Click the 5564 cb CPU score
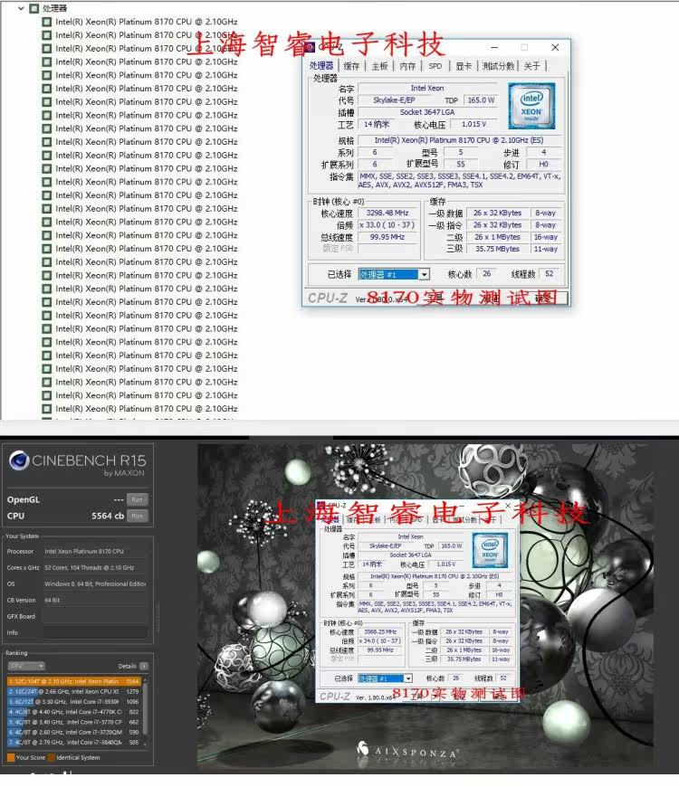The image size is (679, 787). tap(108, 516)
